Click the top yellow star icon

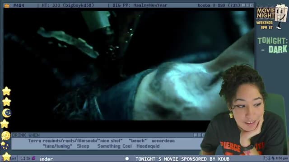(x=6, y=91)
